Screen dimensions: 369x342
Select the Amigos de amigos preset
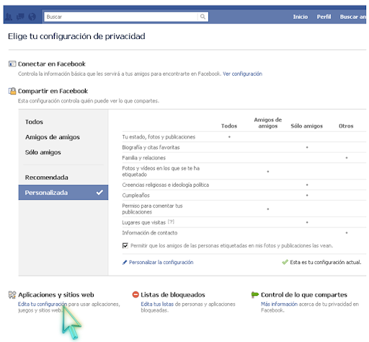(x=53, y=137)
